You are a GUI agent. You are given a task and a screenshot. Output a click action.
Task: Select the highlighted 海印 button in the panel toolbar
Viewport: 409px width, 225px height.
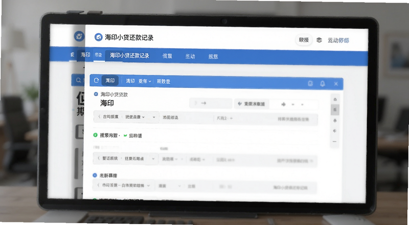[x=110, y=81]
